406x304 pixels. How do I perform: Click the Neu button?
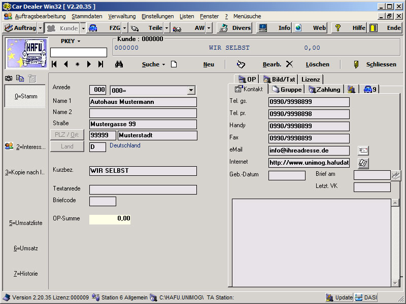pos(209,64)
